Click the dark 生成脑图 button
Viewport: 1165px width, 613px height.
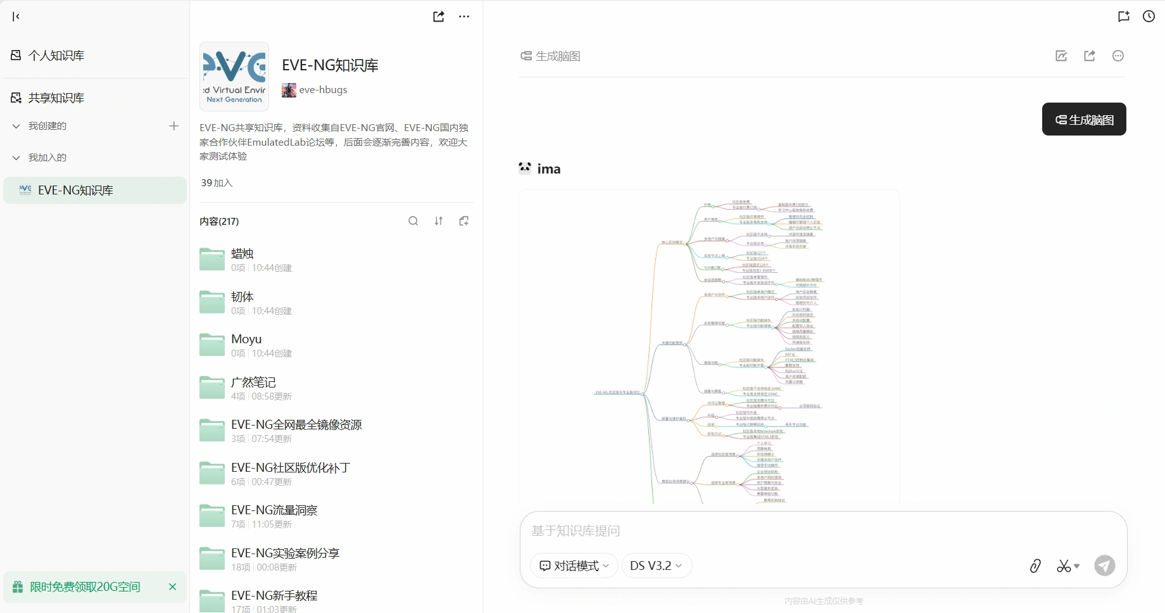pyautogui.click(x=1083, y=120)
